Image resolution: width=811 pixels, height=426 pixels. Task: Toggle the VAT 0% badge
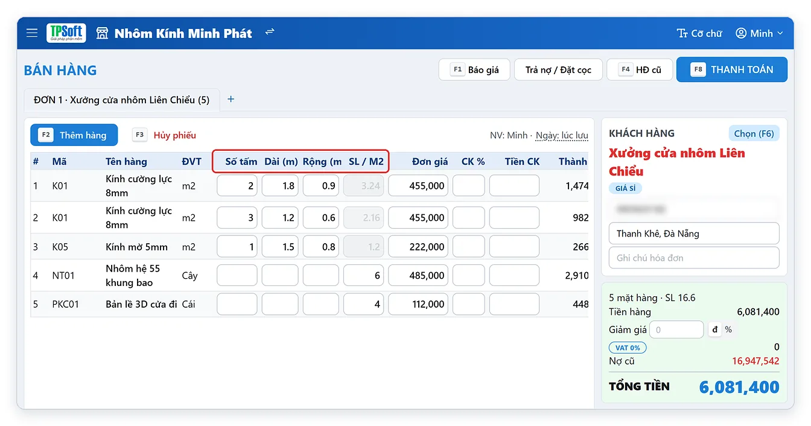coord(628,348)
